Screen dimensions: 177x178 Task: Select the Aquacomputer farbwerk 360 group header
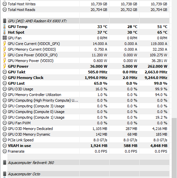[85, 163]
